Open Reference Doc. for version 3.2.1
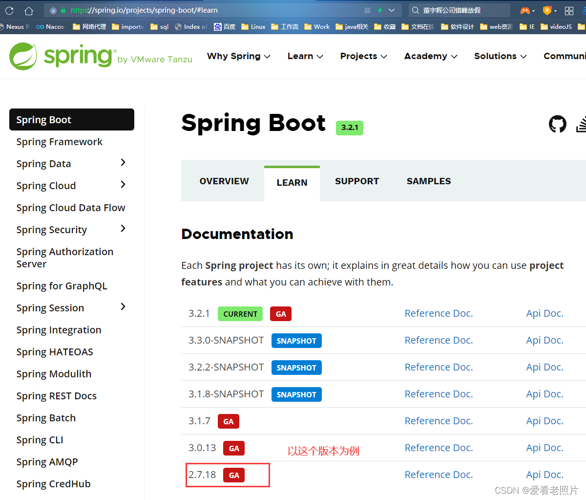 click(x=439, y=313)
